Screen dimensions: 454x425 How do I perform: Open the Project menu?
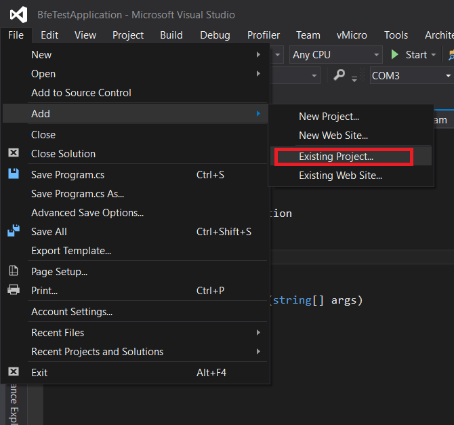pyautogui.click(x=128, y=35)
